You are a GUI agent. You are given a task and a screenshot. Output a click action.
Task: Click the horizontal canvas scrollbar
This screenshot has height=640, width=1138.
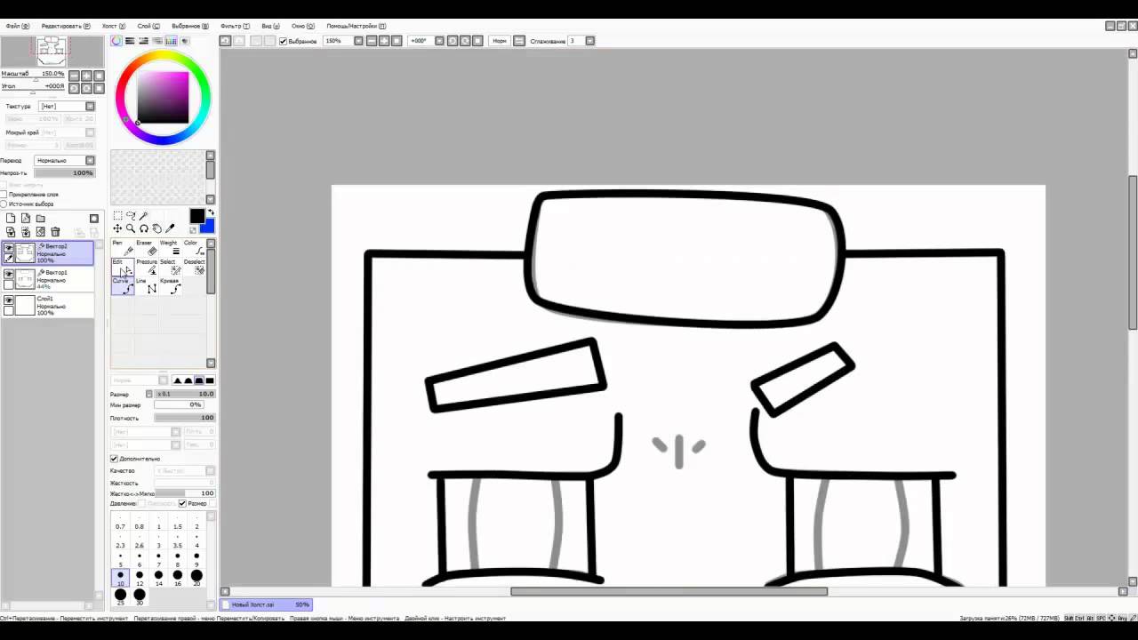tap(669, 591)
